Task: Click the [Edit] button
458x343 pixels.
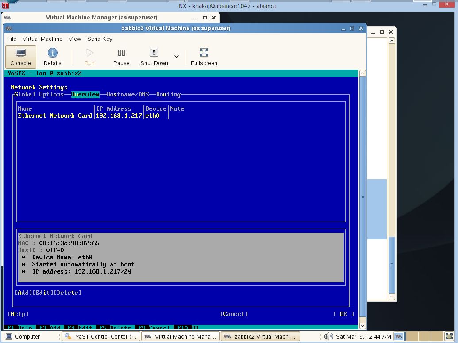Action: (43, 293)
